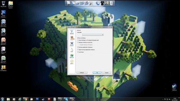
Task: Enable Minimize Windows to the Dock
Action: click(78, 42)
